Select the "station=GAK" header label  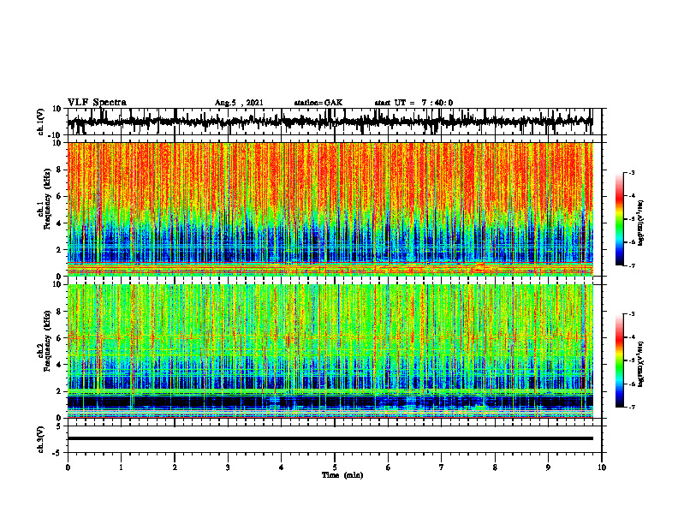[x=318, y=103]
